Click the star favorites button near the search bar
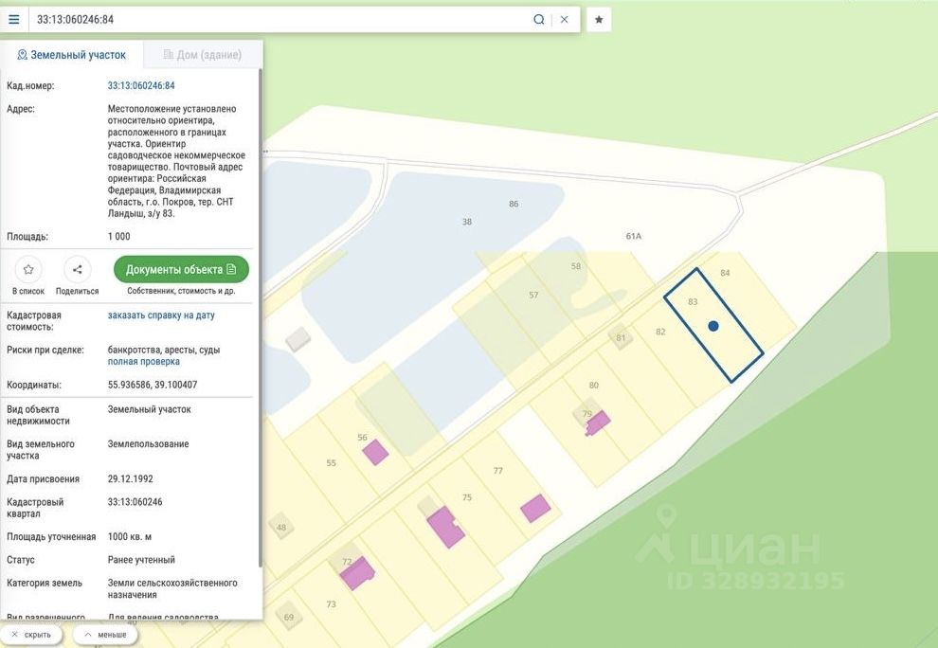Image resolution: width=938 pixels, height=648 pixels. pyautogui.click(x=599, y=19)
